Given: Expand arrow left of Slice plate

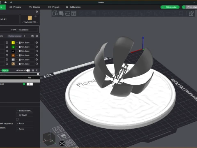Looking at the screenshot, I should tap(162, 7).
